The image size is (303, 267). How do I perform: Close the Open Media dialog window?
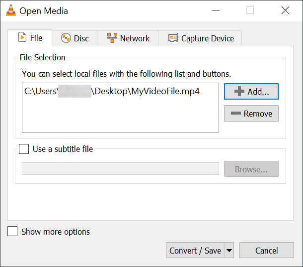(285, 10)
